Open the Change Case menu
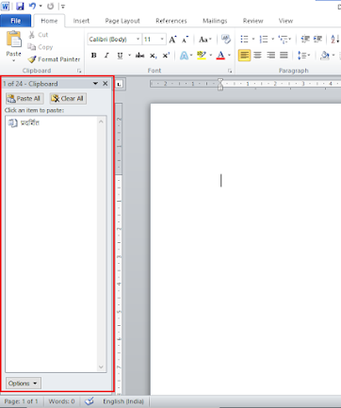Screen dimensions: 341x408 point(205,40)
